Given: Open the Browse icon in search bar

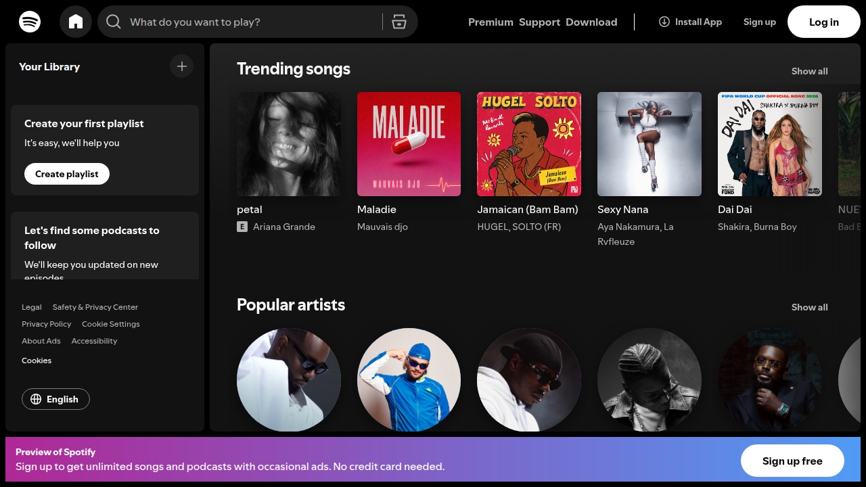Looking at the screenshot, I should pyautogui.click(x=399, y=22).
